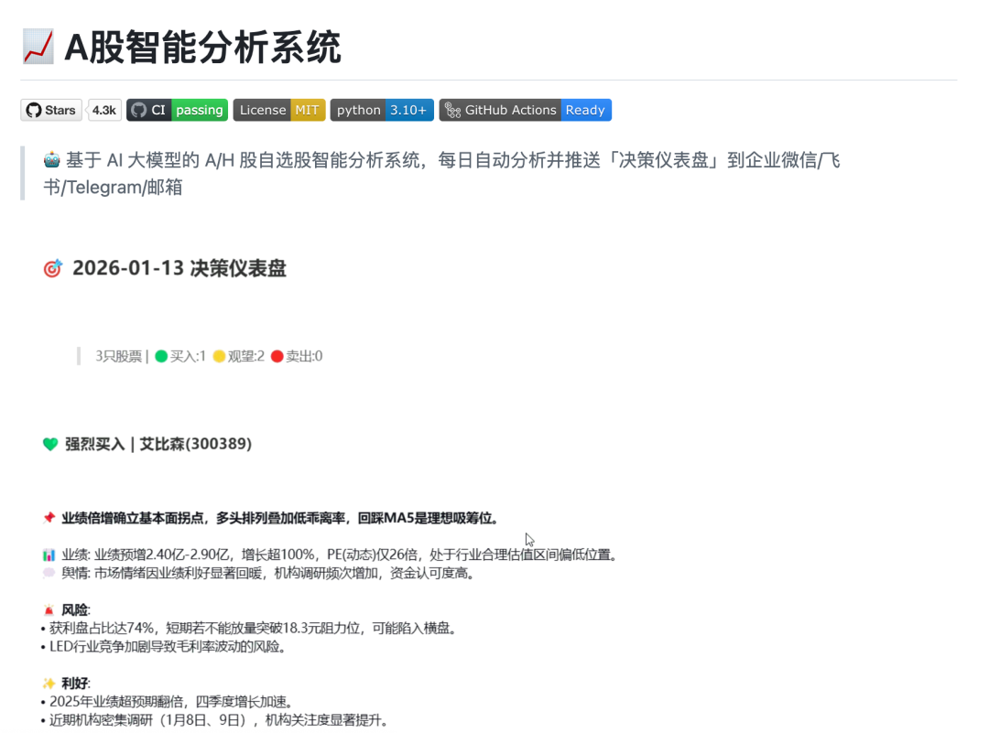989x733 pixels.
Task: Toggle the red 卖出 indicator dot
Action: (277, 356)
